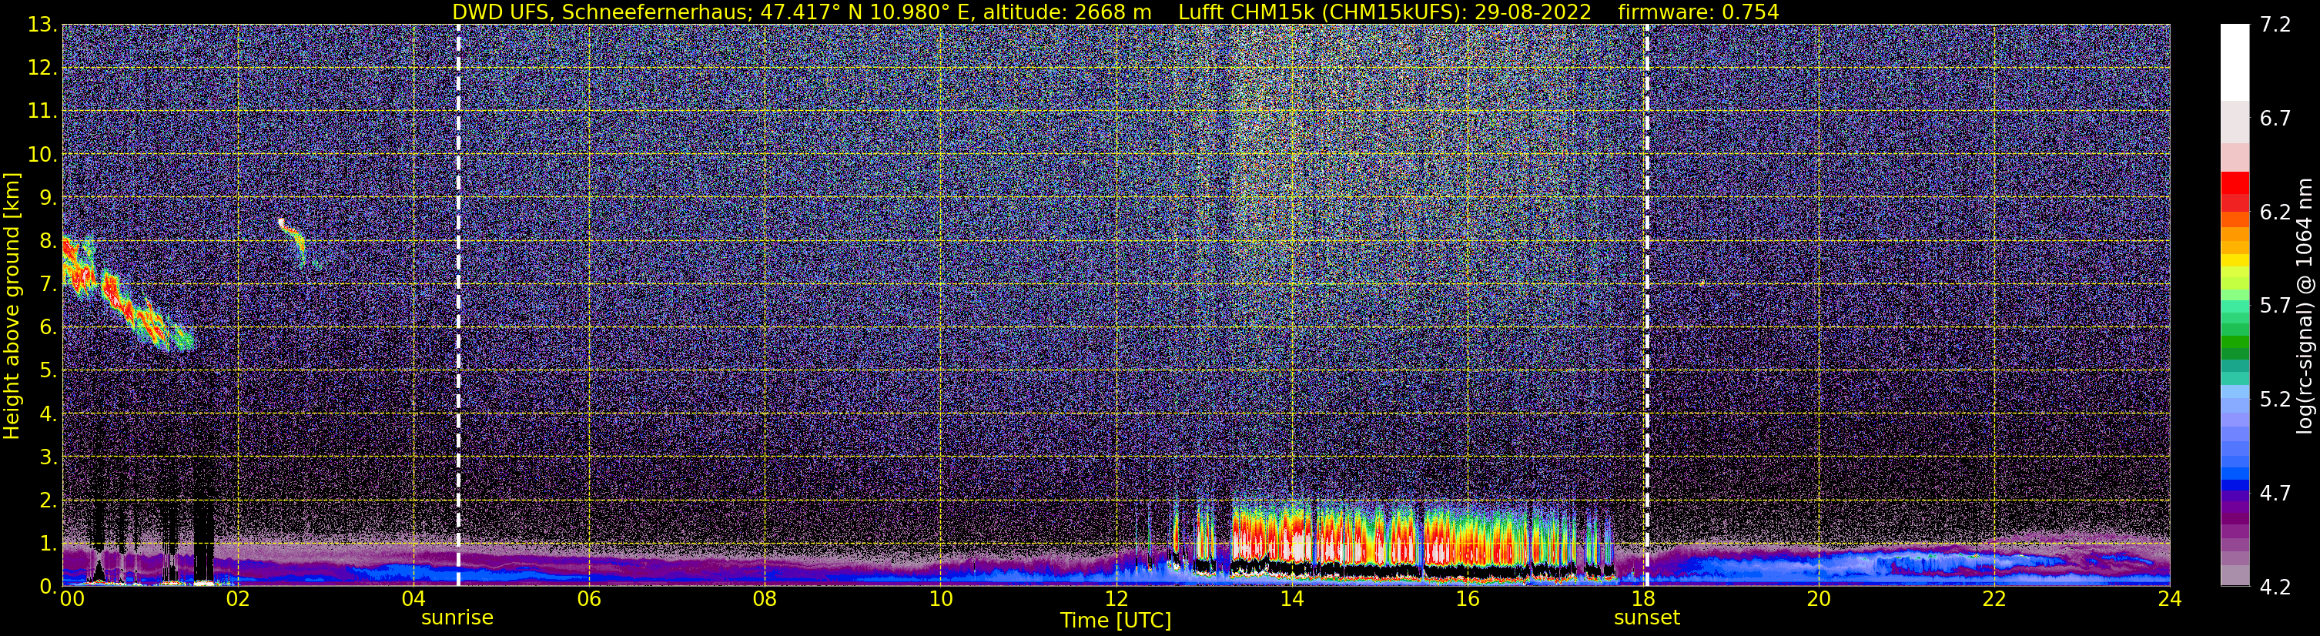
Task: Click the '4.7' colorbar value
Action: [x=2275, y=493]
